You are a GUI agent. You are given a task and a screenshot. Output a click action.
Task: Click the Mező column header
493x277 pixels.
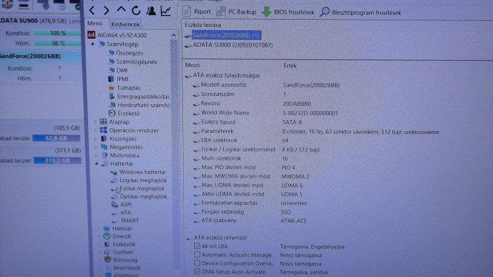(192, 65)
